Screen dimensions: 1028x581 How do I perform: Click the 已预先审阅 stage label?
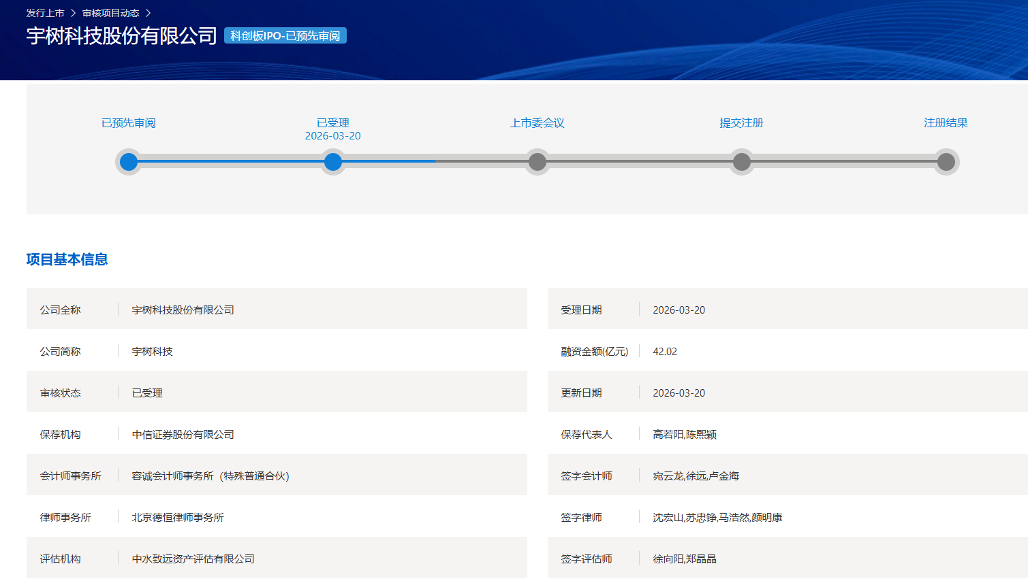pyautogui.click(x=129, y=123)
